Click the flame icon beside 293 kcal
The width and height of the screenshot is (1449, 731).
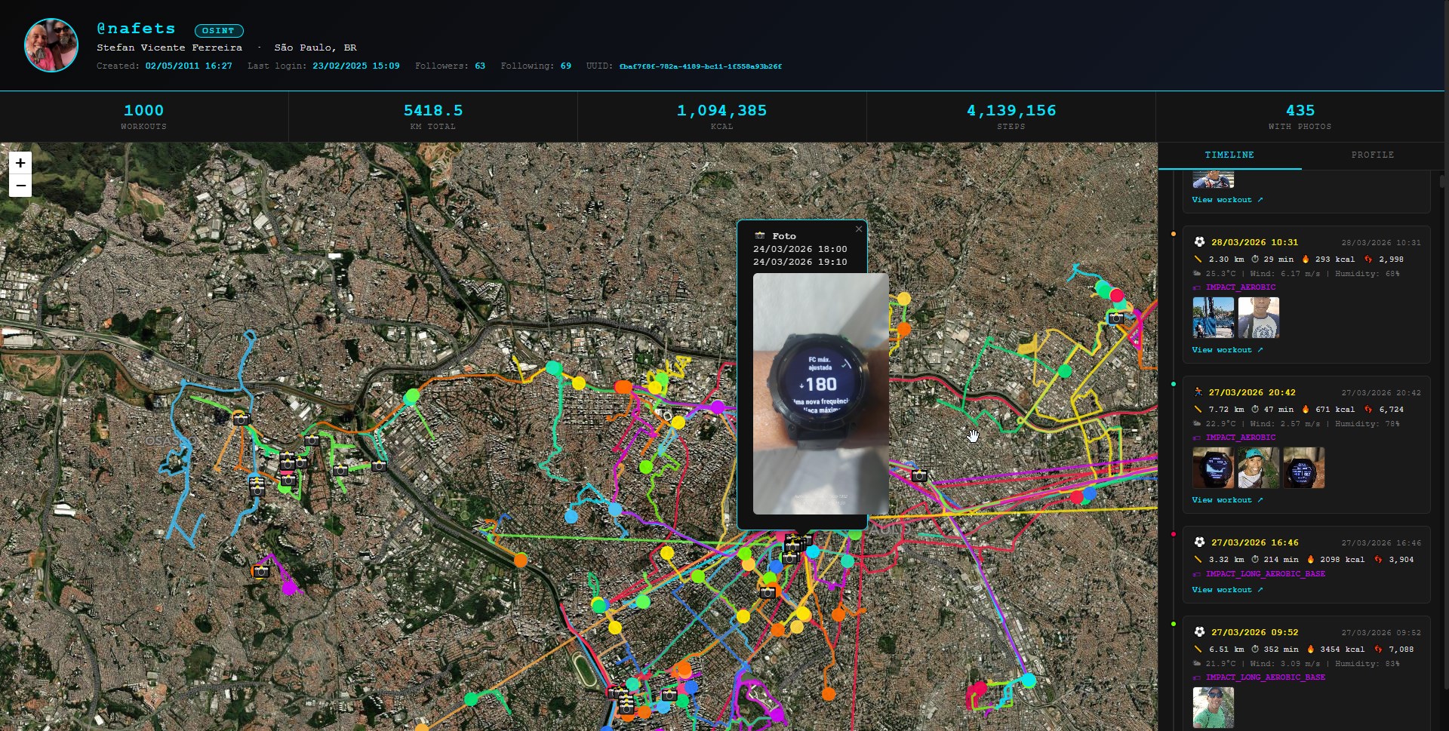click(x=1306, y=259)
